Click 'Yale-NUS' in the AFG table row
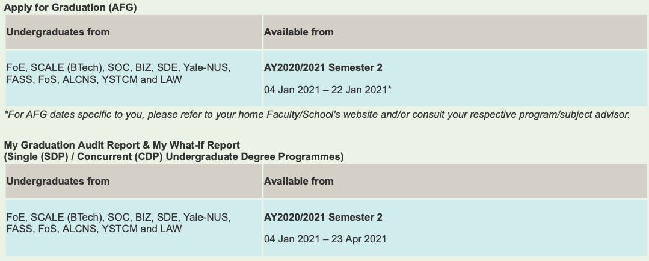The width and height of the screenshot is (649, 261). pos(207,68)
